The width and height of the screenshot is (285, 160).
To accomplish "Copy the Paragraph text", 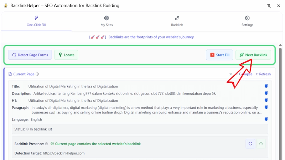I will pos(266,107).
